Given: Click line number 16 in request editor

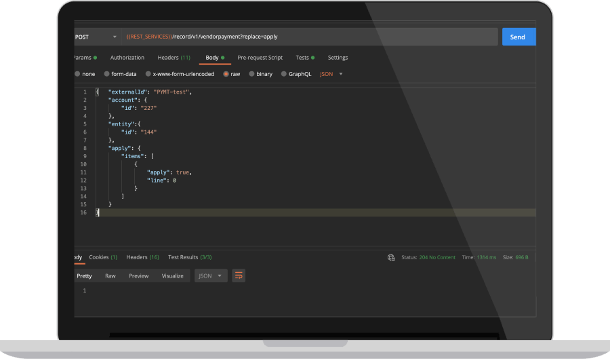Looking at the screenshot, I should point(83,212).
